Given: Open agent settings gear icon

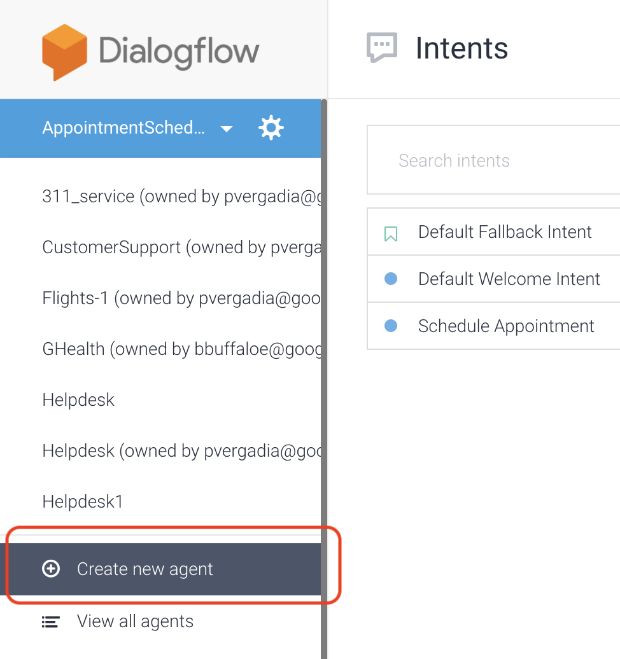Looking at the screenshot, I should coord(271,128).
